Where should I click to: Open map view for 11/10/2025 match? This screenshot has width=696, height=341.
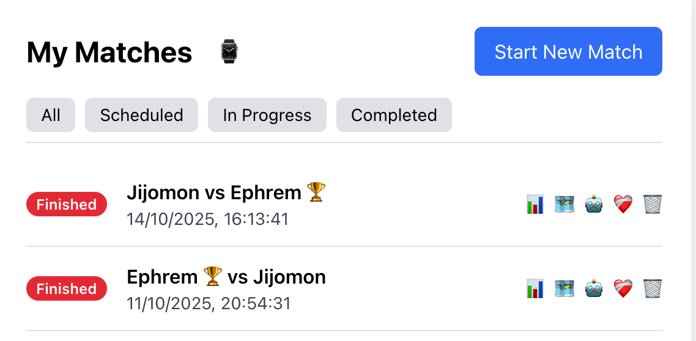(x=563, y=288)
